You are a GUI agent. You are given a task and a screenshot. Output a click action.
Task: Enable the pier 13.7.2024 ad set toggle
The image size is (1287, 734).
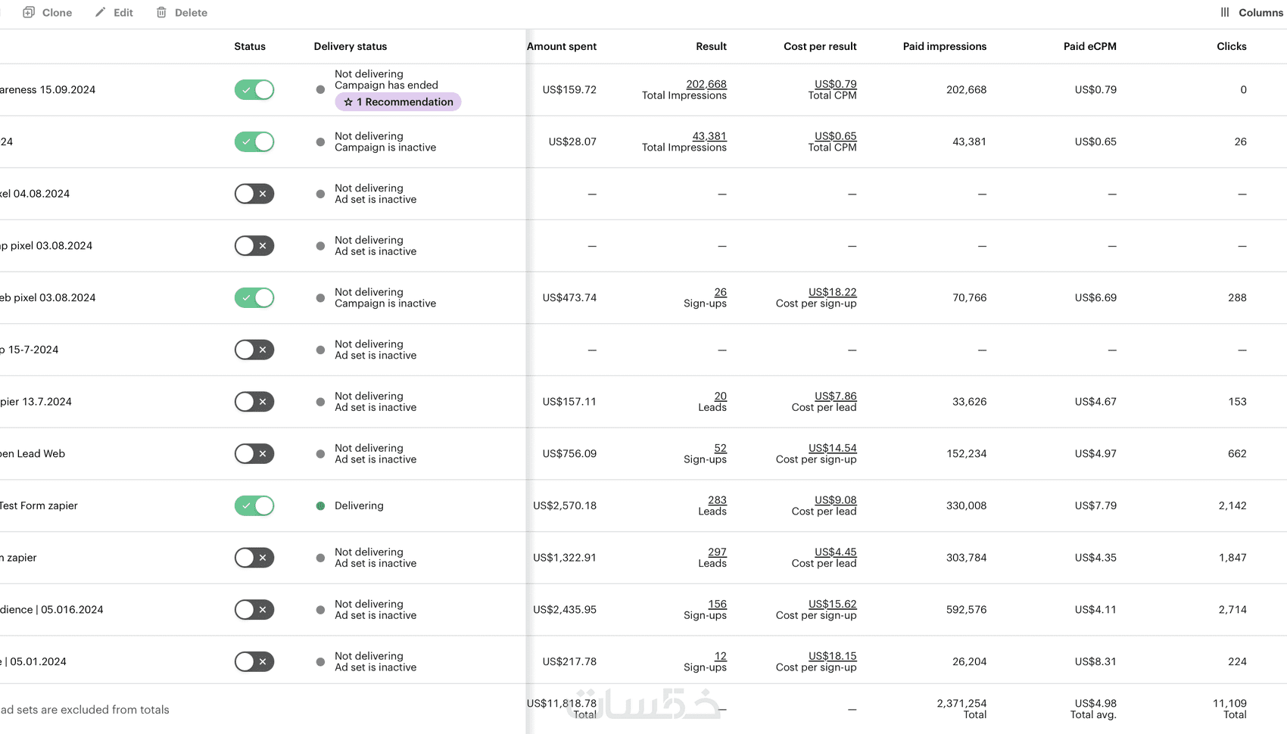click(x=254, y=402)
